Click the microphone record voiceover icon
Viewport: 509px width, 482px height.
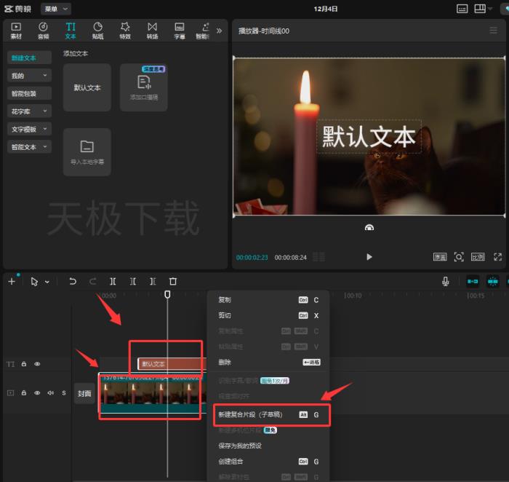coord(445,281)
